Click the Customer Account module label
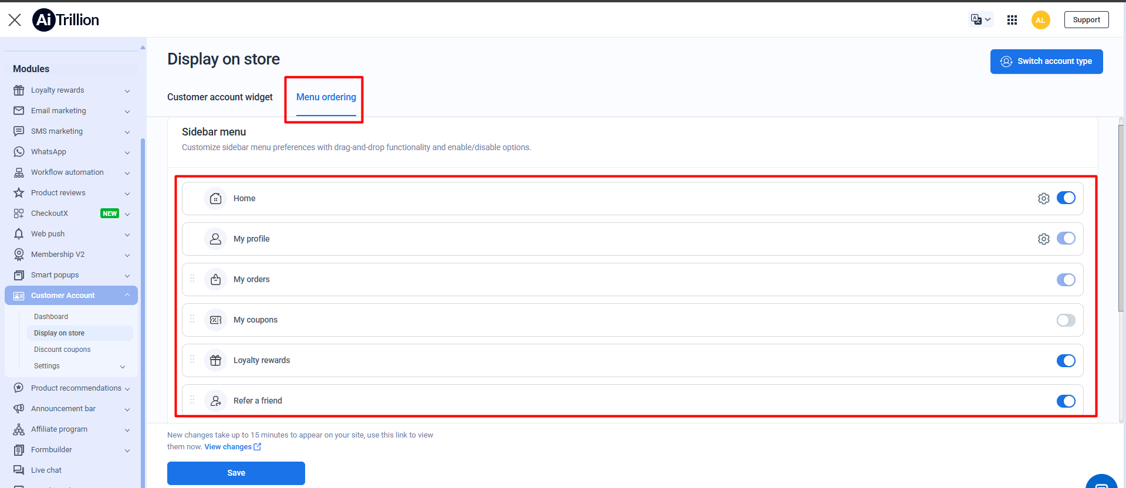This screenshot has width=1126, height=488. point(63,296)
